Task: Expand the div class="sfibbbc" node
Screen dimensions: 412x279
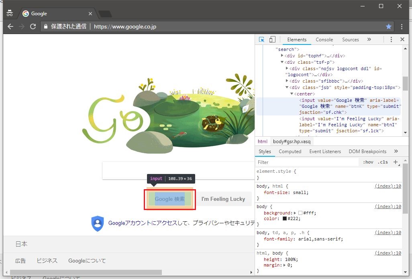Action: pos(287,81)
